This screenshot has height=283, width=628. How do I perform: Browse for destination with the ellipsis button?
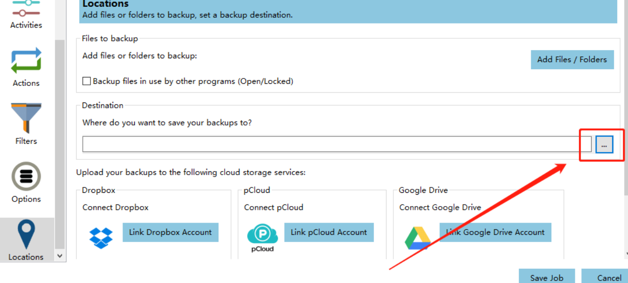pos(604,145)
